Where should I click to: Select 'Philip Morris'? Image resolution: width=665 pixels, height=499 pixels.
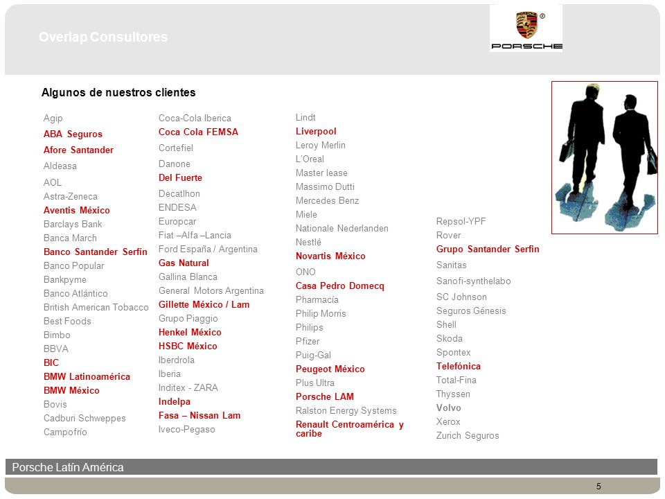pos(321,313)
